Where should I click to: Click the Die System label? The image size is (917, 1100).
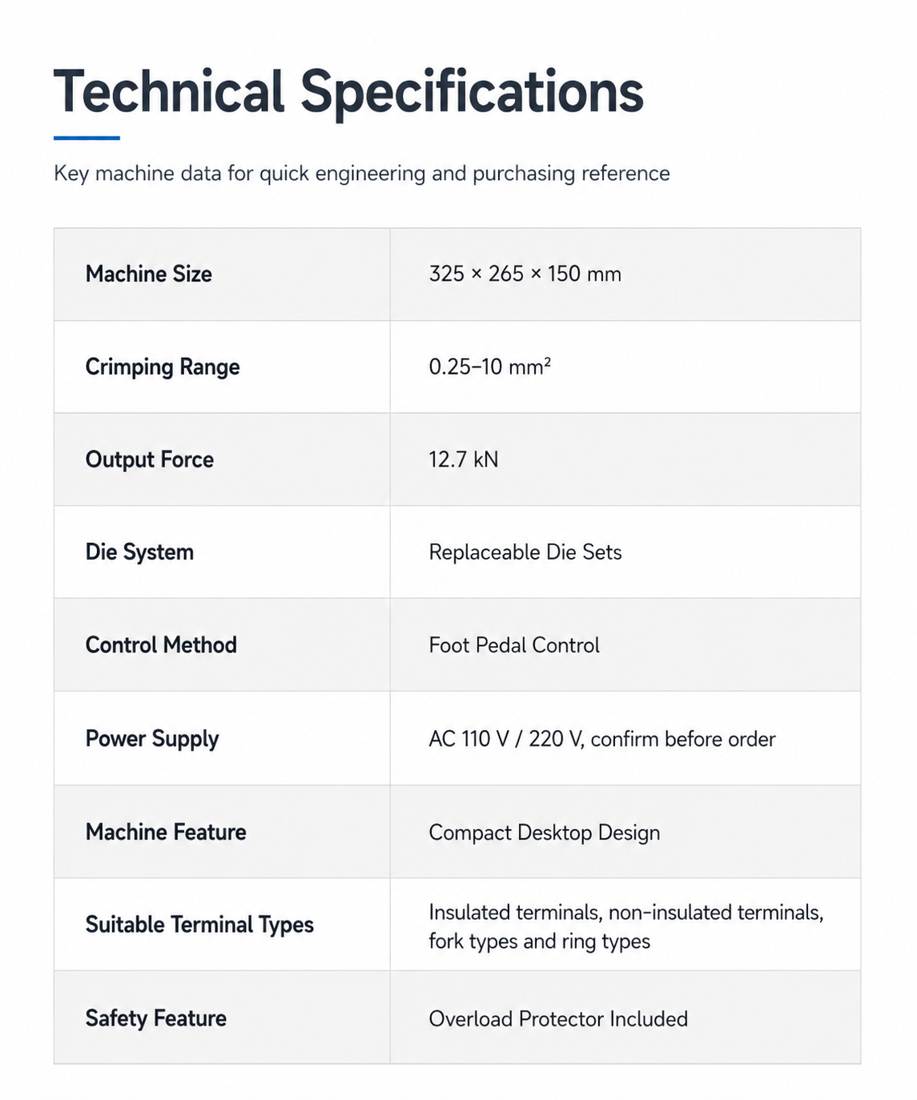[x=139, y=552]
